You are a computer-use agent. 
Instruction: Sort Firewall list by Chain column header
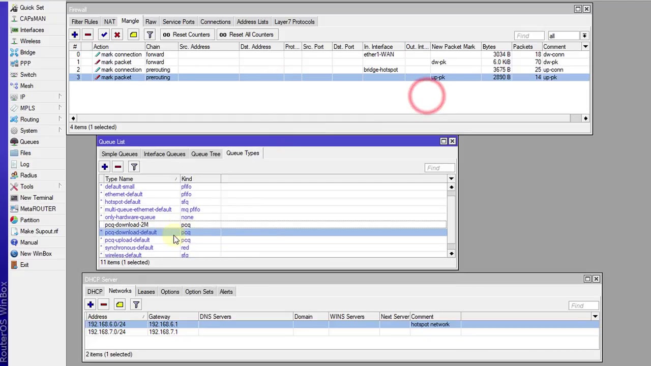pyautogui.click(x=161, y=47)
